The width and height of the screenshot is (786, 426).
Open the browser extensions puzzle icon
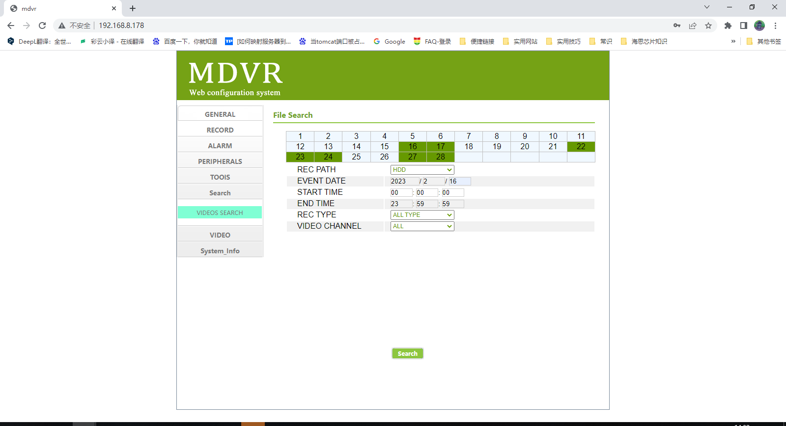[x=728, y=26]
